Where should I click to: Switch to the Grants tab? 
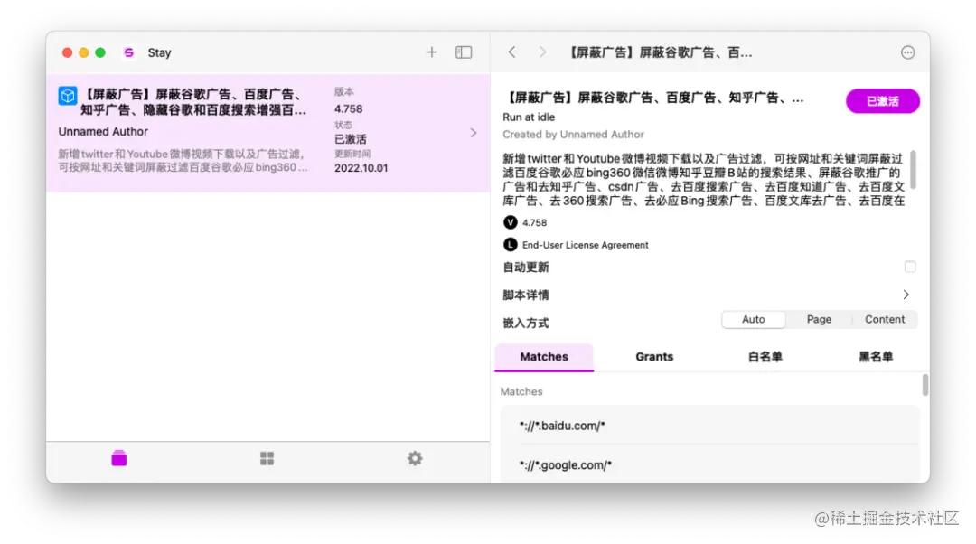coord(654,357)
